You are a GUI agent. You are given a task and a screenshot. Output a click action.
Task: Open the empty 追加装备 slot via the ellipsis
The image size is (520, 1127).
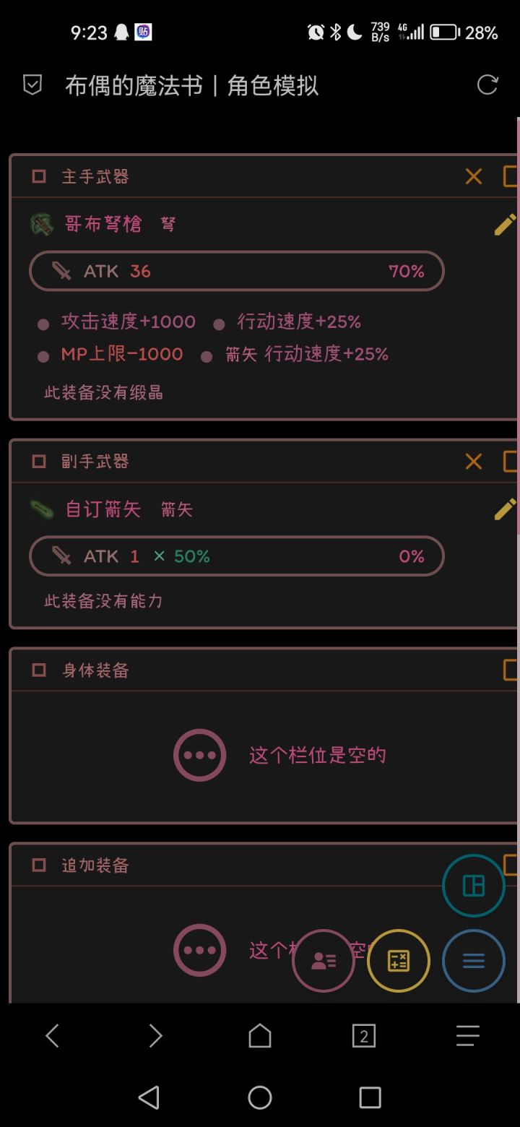click(200, 950)
